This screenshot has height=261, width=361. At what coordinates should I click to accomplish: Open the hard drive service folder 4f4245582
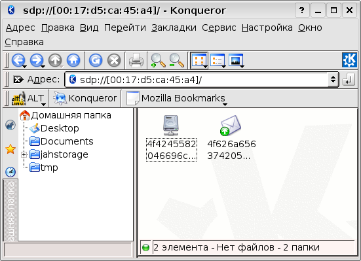[171, 138]
